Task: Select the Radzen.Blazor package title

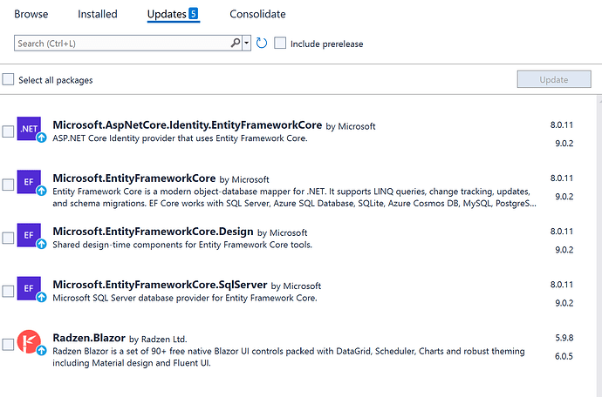Action: tap(89, 338)
